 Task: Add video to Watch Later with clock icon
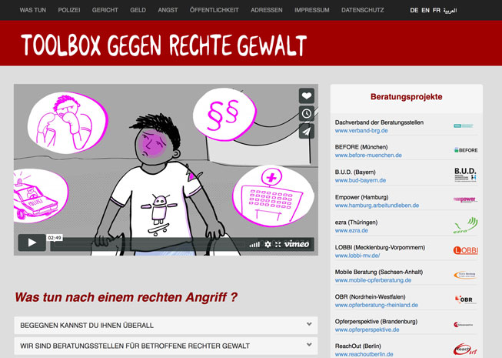(x=306, y=114)
